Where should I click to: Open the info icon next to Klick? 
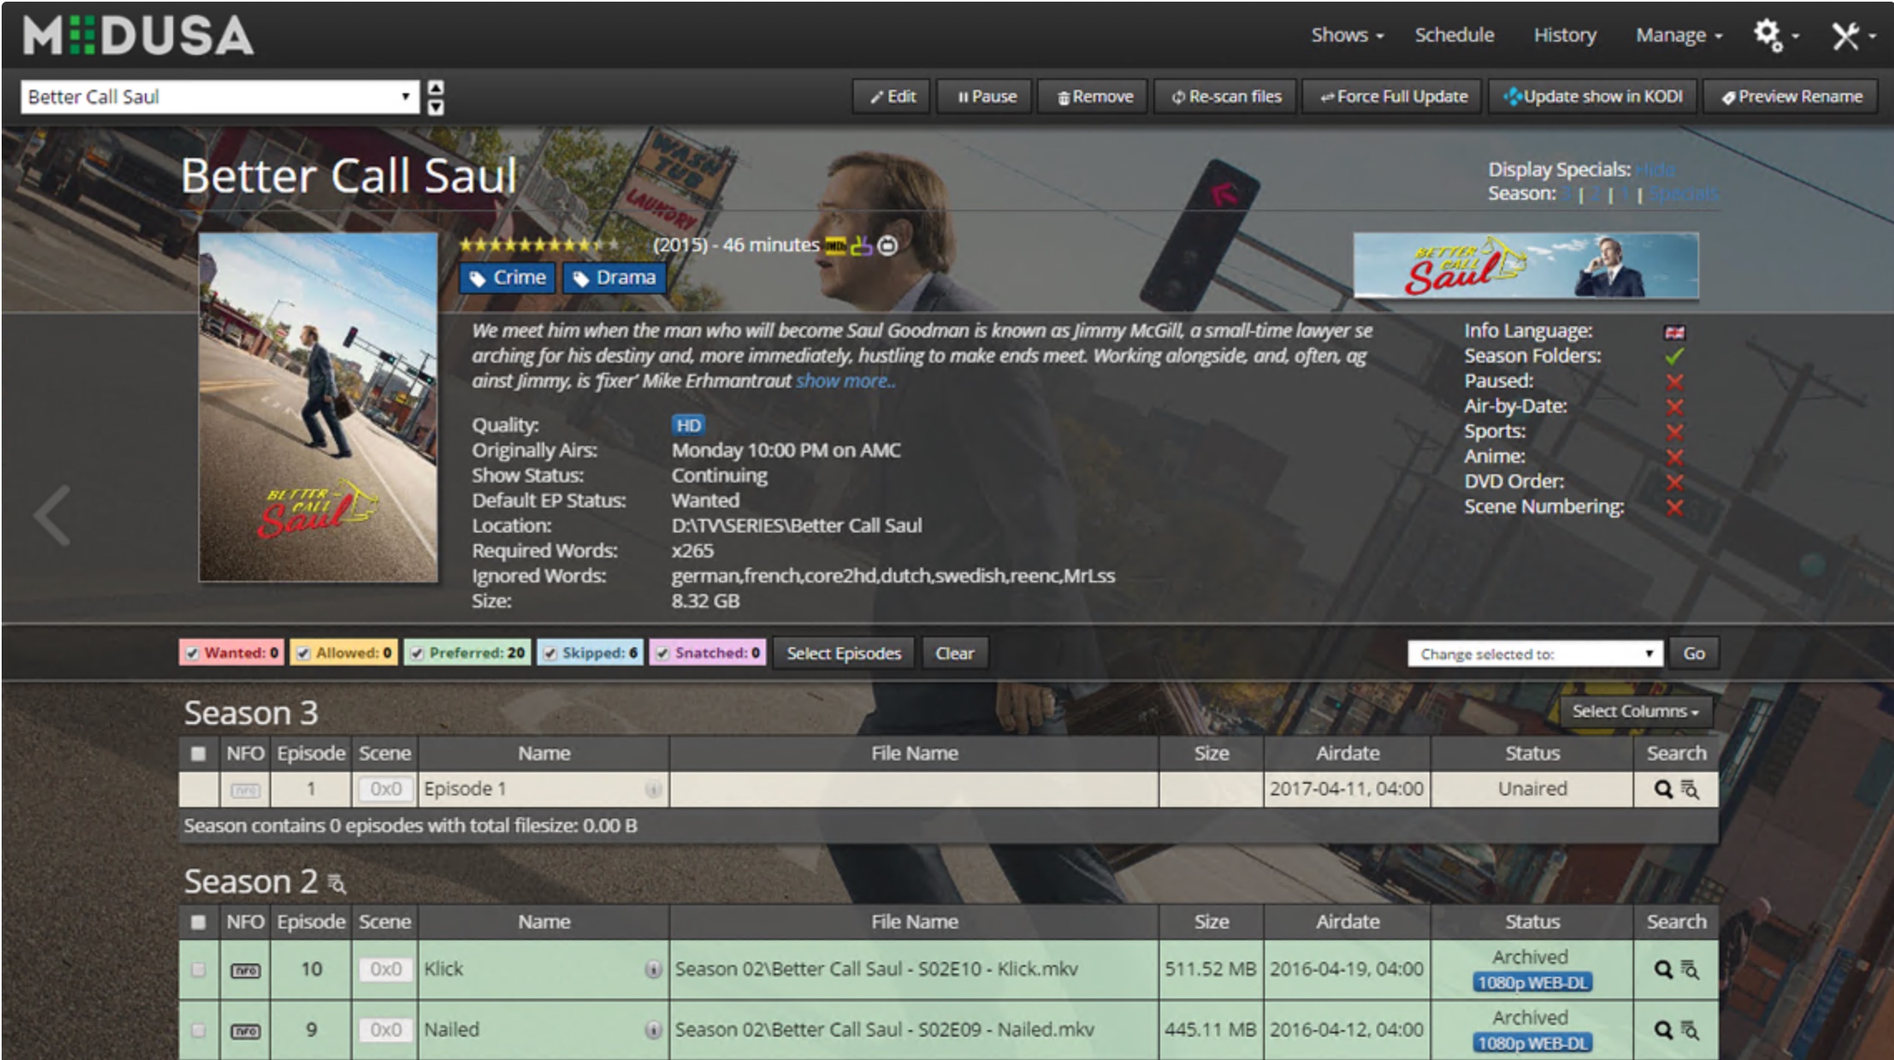pos(653,968)
